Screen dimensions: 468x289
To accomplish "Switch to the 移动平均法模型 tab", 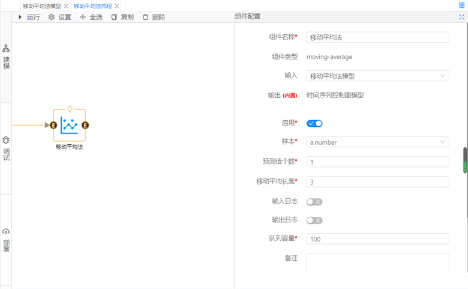I will click(x=41, y=6).
